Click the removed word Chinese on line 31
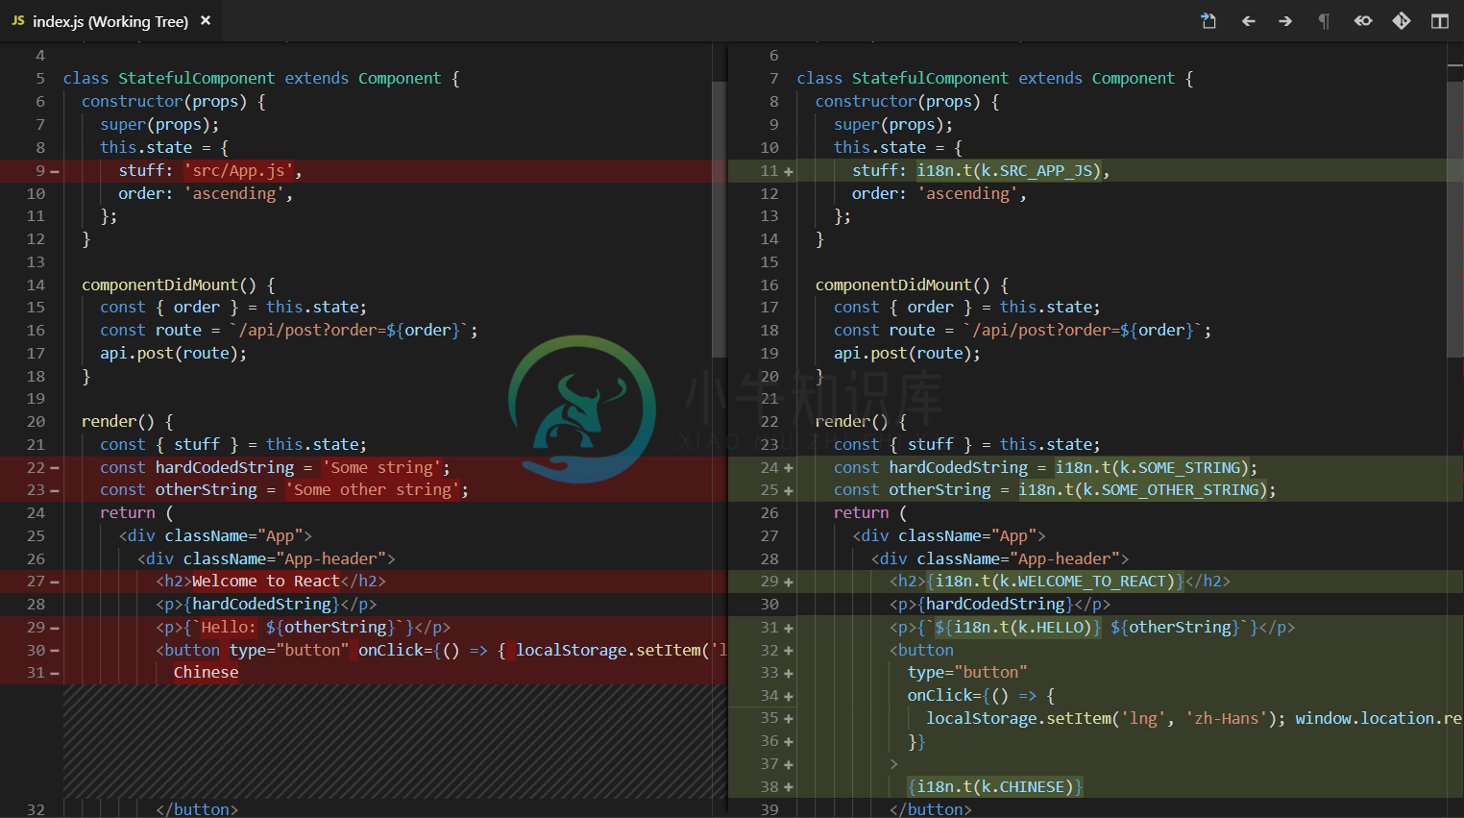This screenshot has width=1464, height=818. tap(206, 672)
